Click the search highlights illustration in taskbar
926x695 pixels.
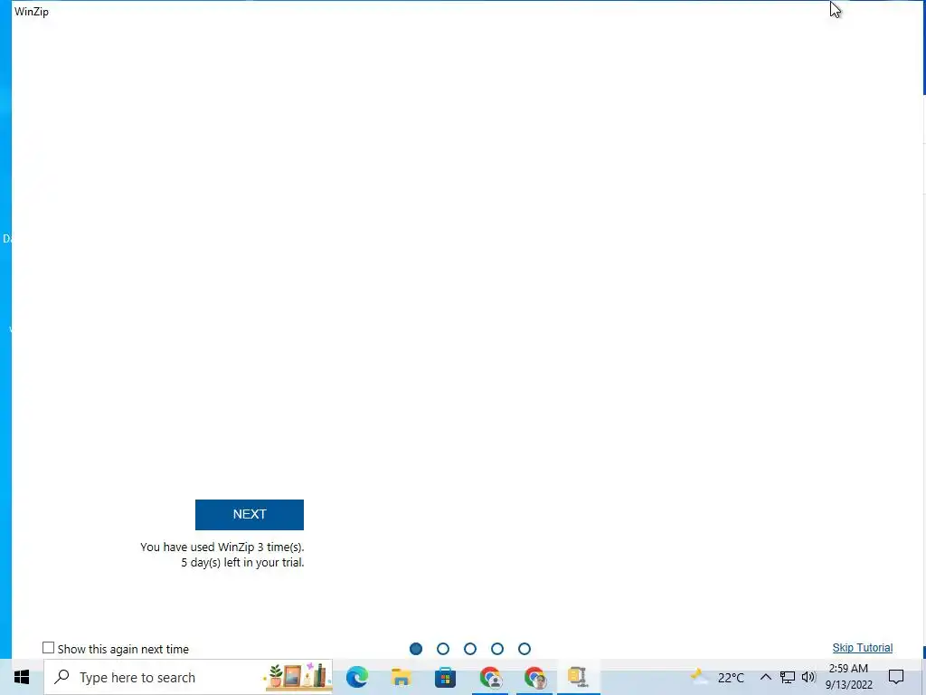298,677
